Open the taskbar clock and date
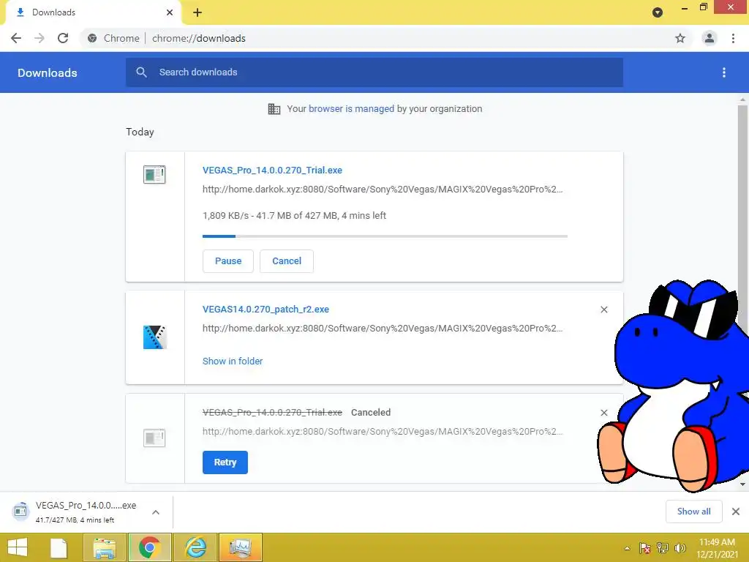749x562 pixels. 717,548
